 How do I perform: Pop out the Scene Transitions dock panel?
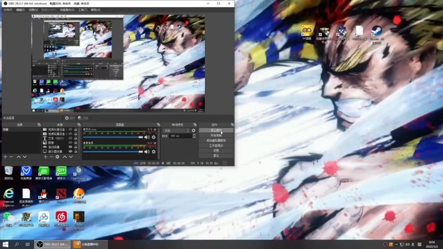[195, 124]
